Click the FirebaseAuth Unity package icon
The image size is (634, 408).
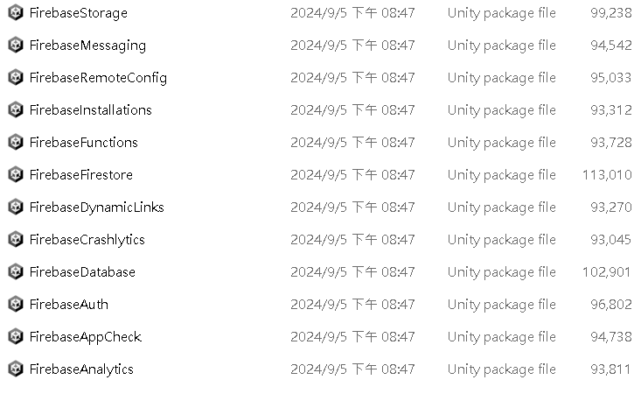(x=16, y=304)
